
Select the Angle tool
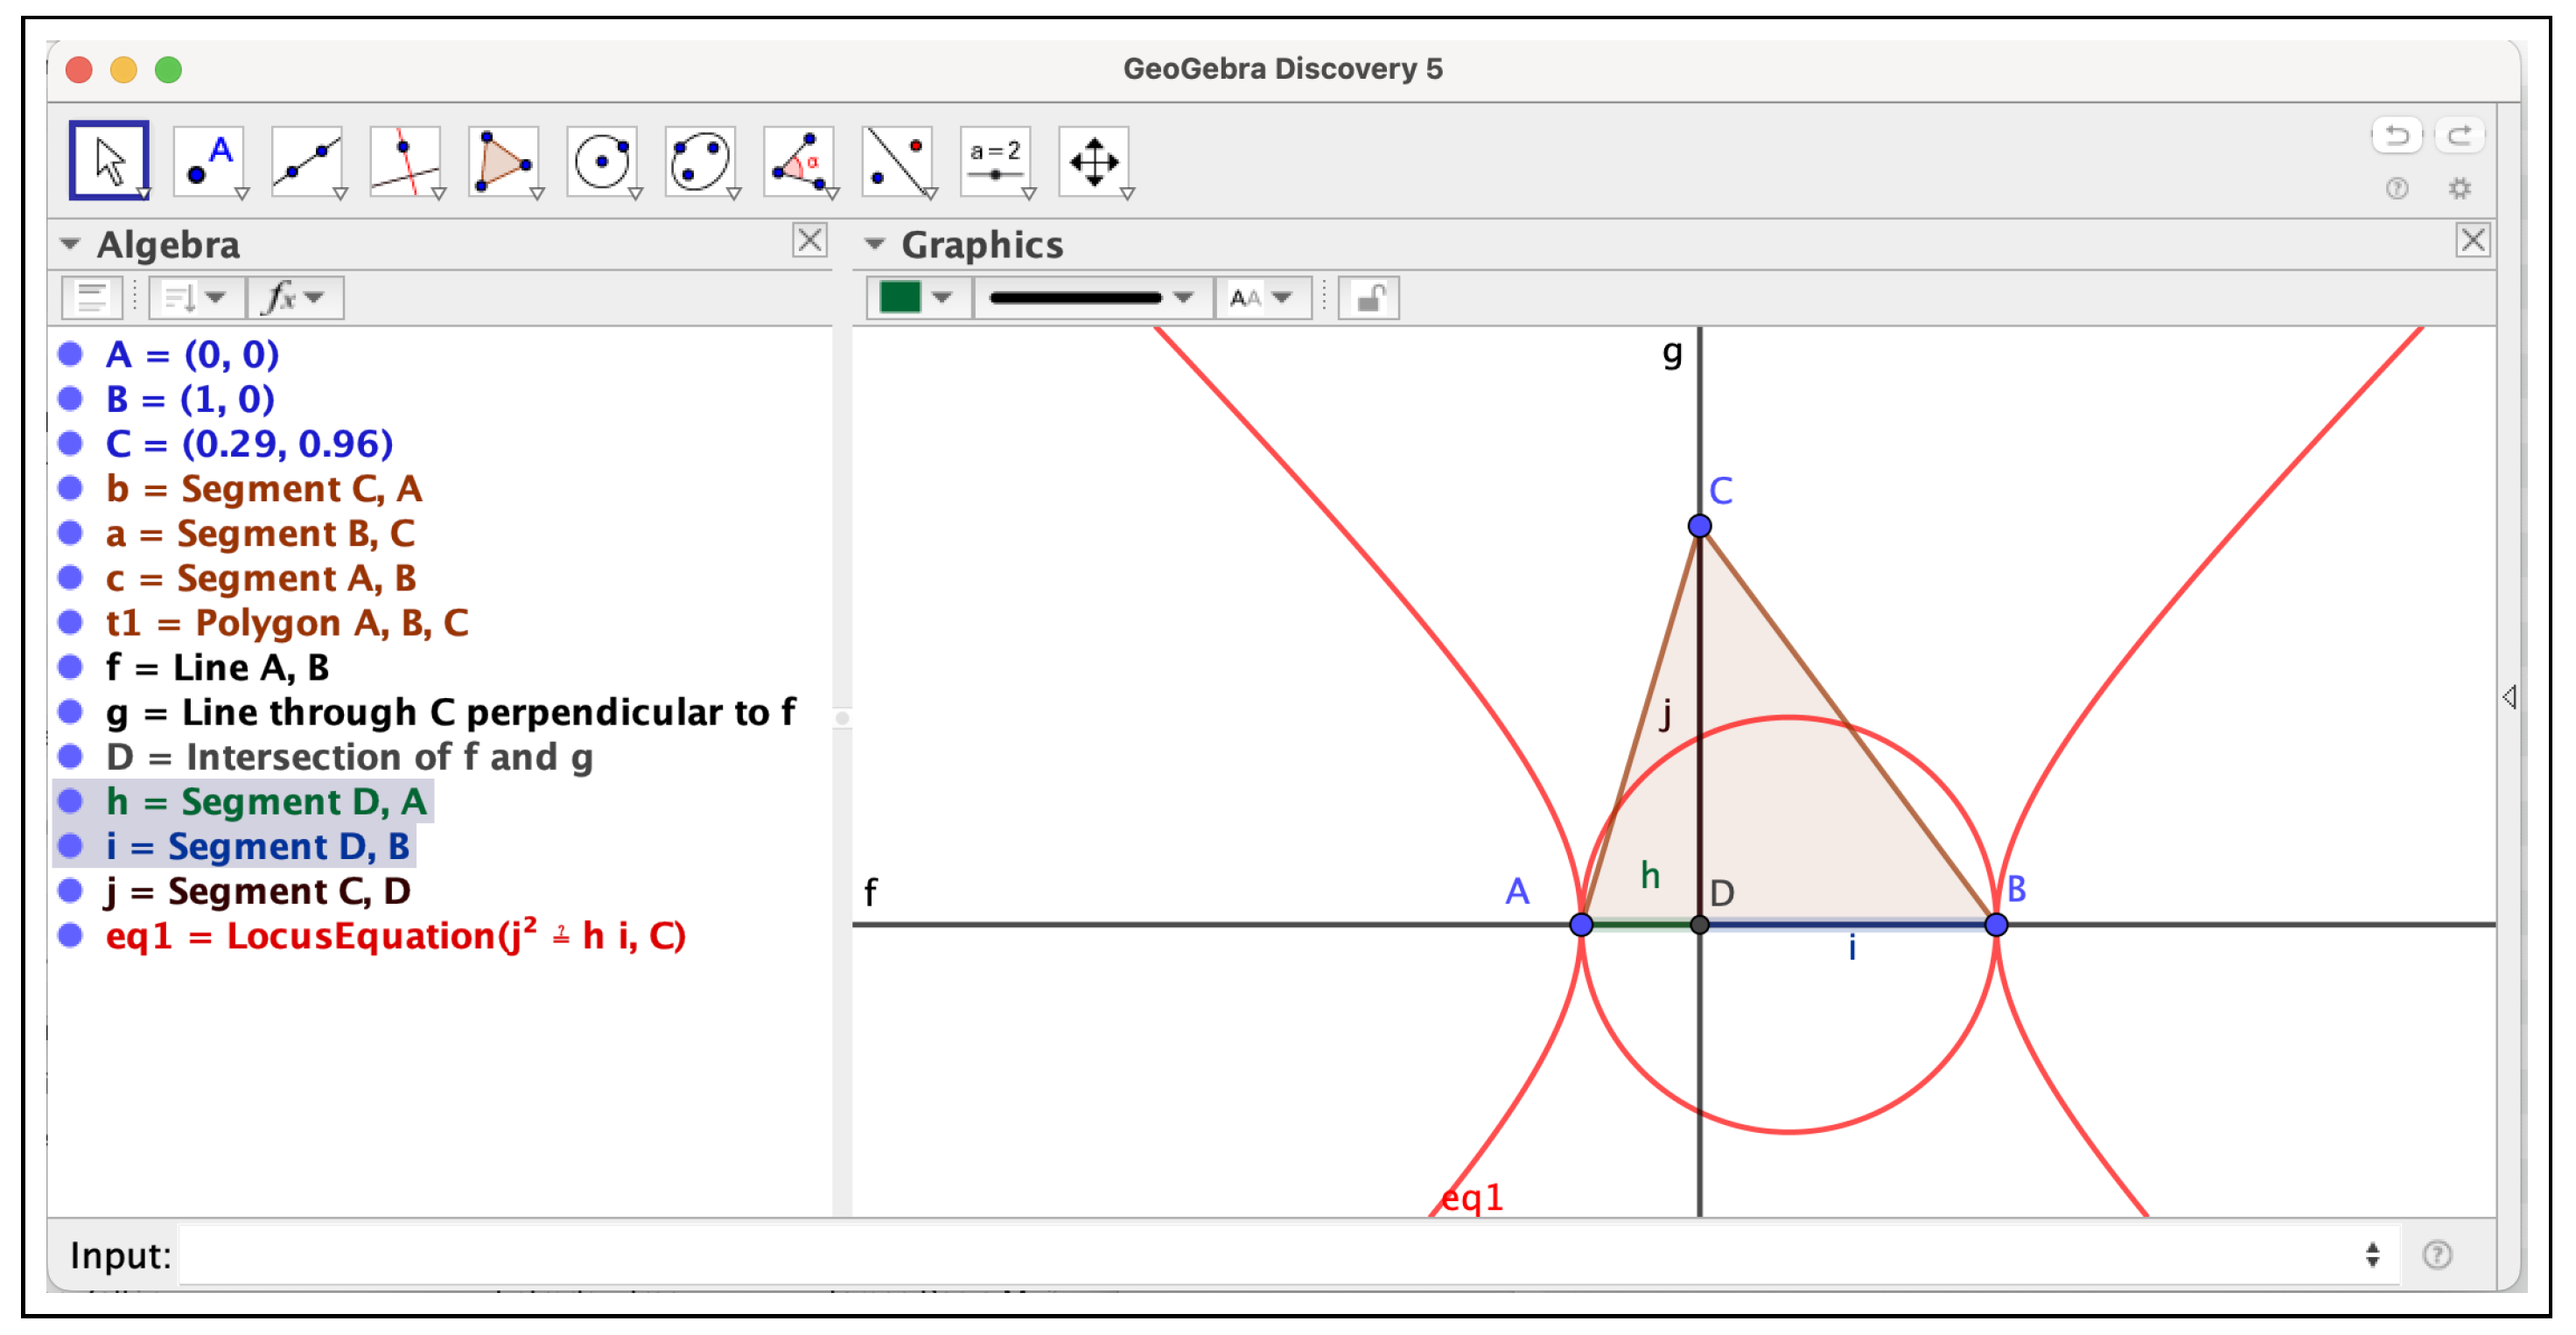(798, 161)
